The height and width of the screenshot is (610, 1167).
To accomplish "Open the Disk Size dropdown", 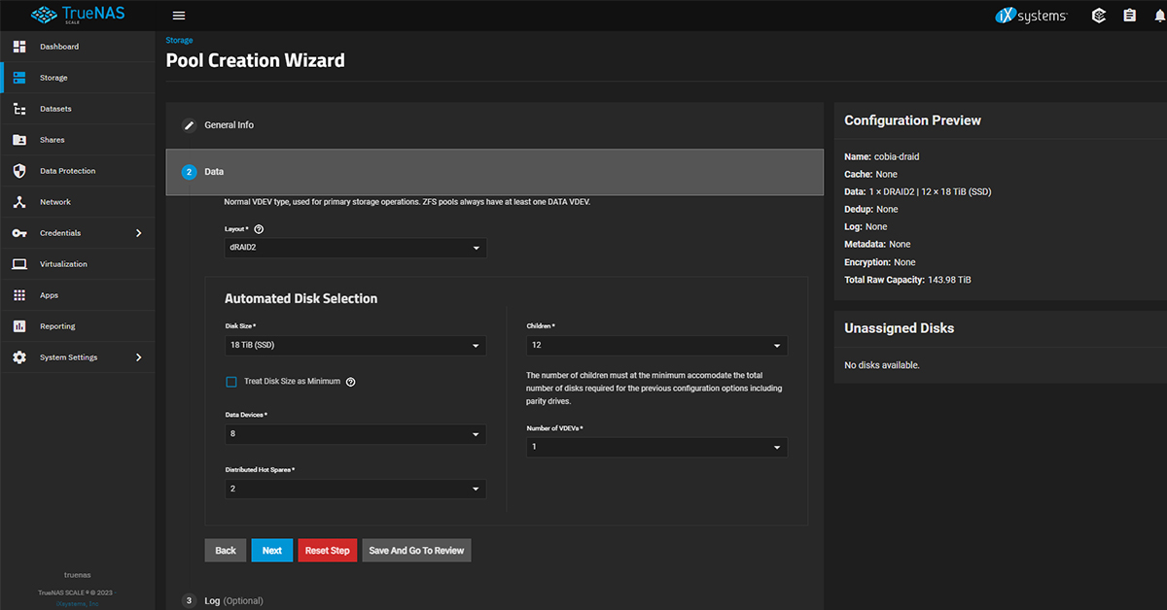I will [x=355, y=346].
